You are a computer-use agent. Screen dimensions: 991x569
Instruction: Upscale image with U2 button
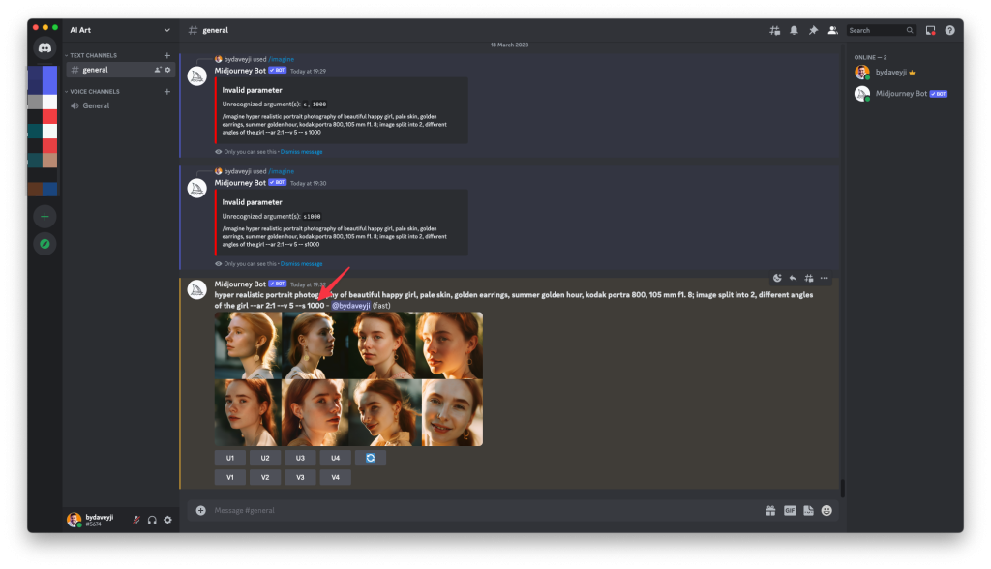[265, 458]
